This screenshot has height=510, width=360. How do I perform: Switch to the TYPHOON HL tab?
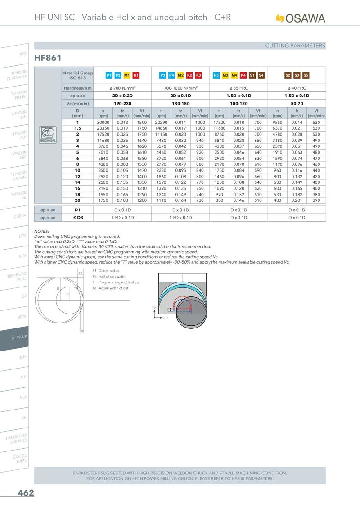(x=14, y=197)
